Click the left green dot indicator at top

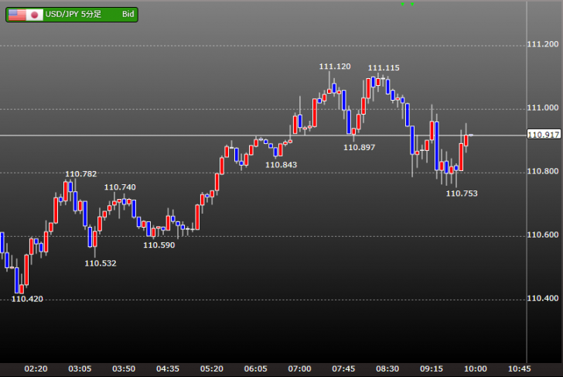pos(402,4)
